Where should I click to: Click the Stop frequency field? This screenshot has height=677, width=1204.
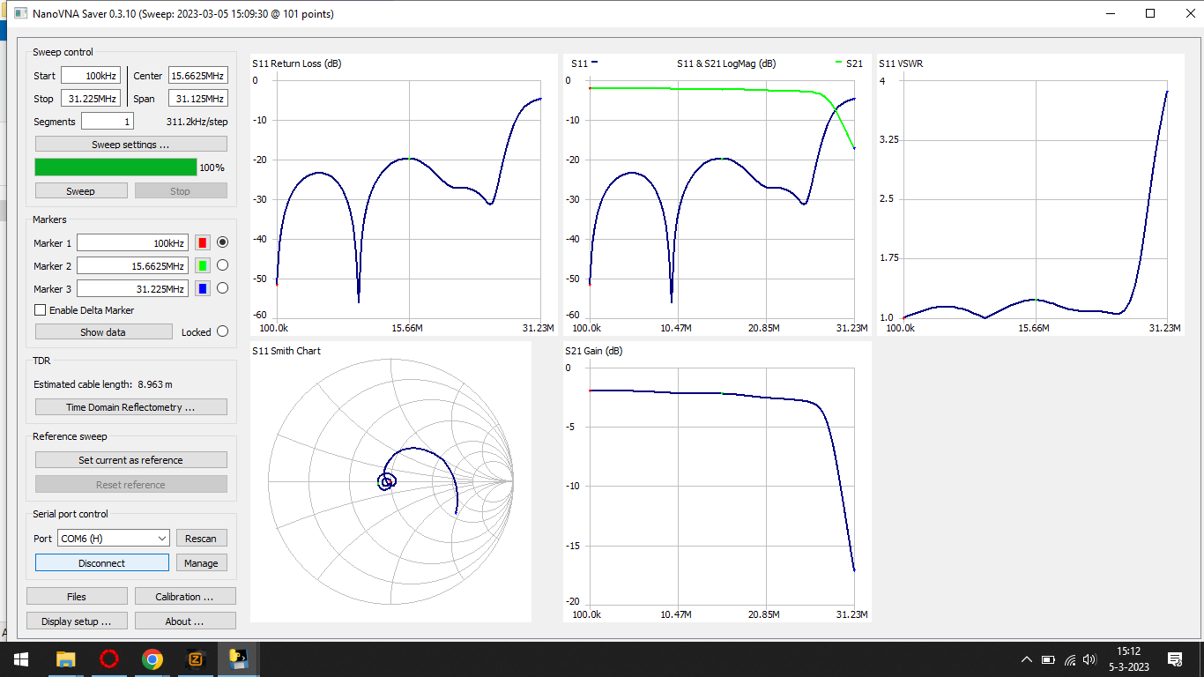[90, 99]
